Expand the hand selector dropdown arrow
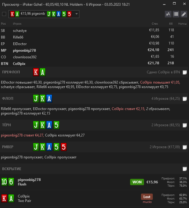 [x=76, y=14]
